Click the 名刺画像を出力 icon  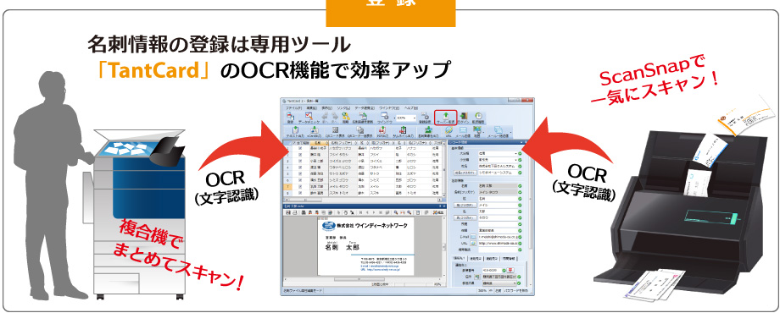pyautogui.click(x=428, y=131)
